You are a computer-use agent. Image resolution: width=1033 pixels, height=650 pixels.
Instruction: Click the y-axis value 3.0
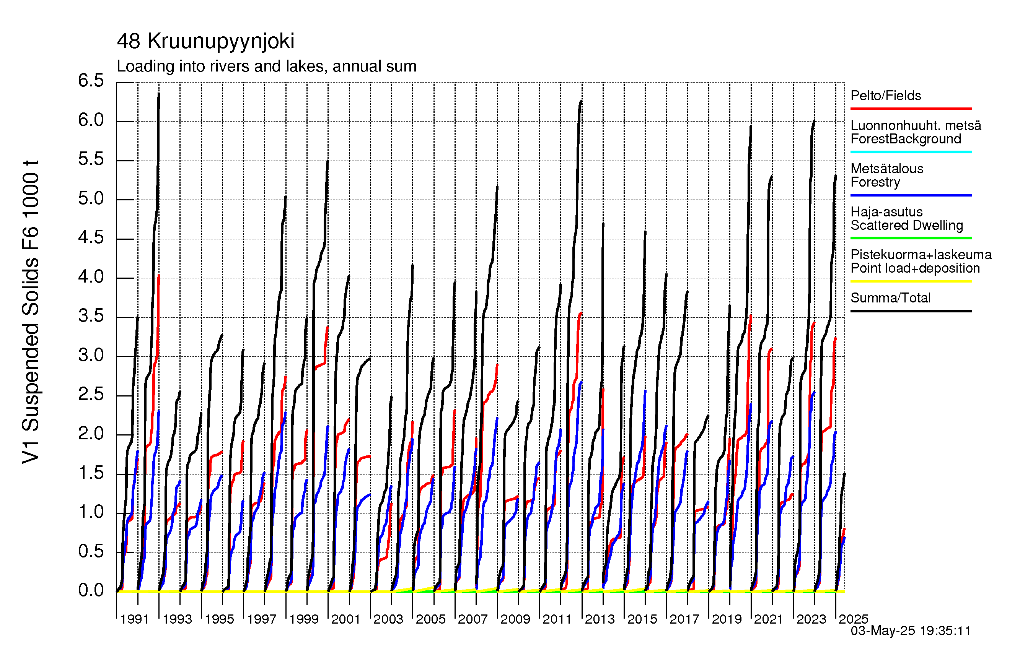91,355
